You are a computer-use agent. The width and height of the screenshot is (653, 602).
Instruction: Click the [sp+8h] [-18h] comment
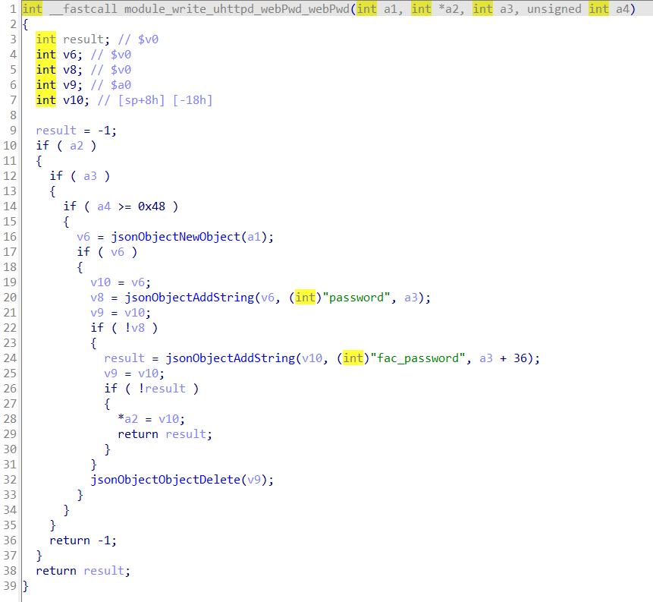[x=155, y=100]
